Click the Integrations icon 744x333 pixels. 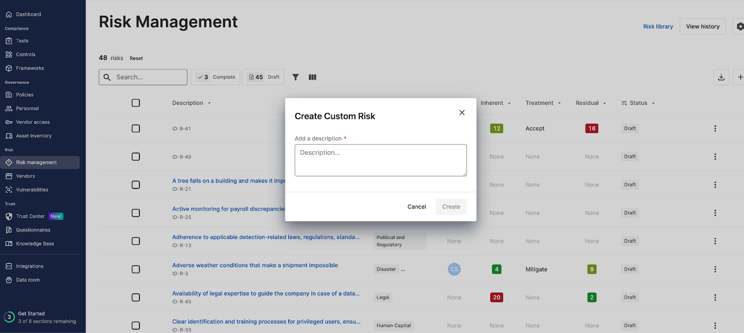pyautogui.click(x=9, y=266)
